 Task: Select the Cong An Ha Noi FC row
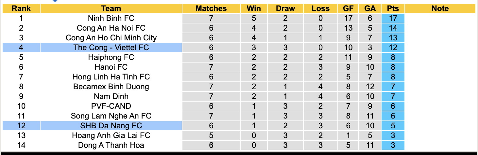click(x=111, y=28)
